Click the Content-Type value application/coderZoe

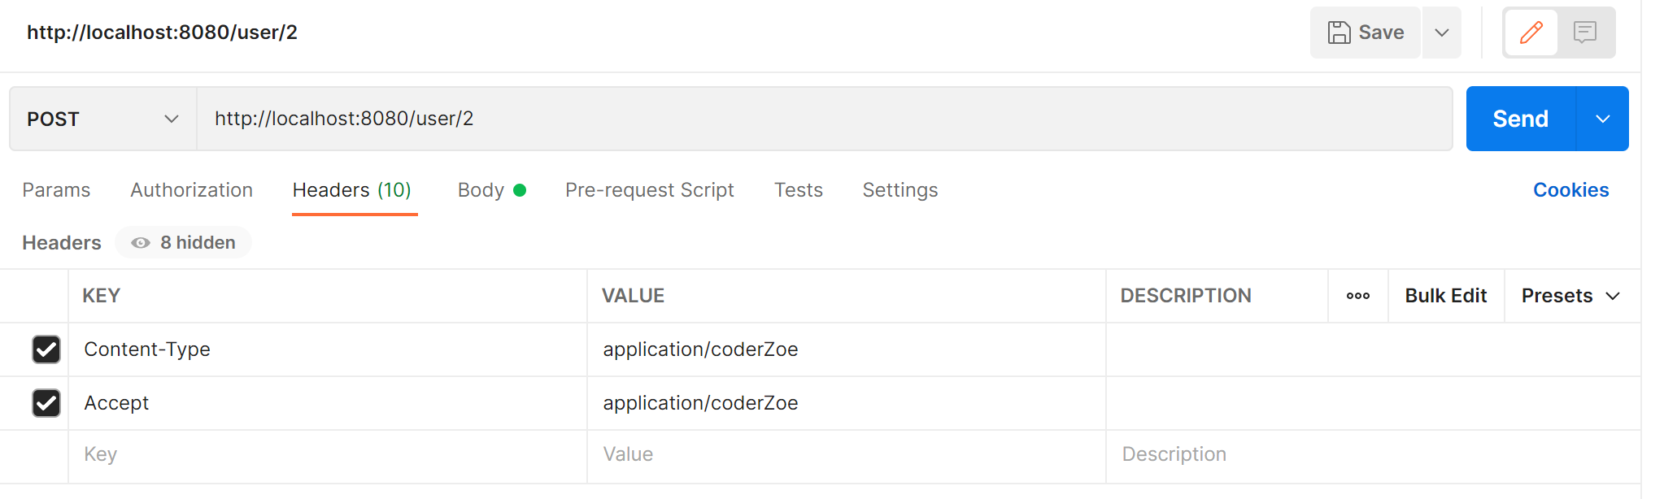tap(700, 349)
